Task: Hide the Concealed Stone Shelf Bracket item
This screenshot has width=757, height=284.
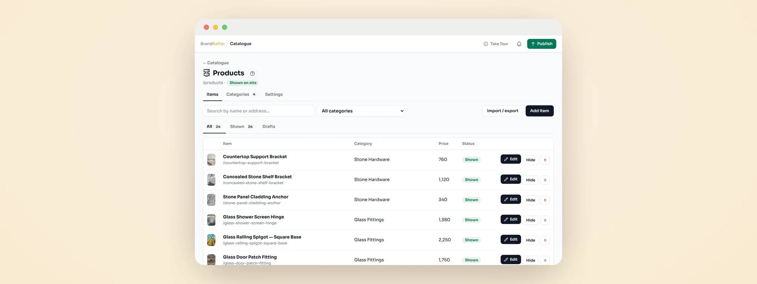Action: [531, 180]
